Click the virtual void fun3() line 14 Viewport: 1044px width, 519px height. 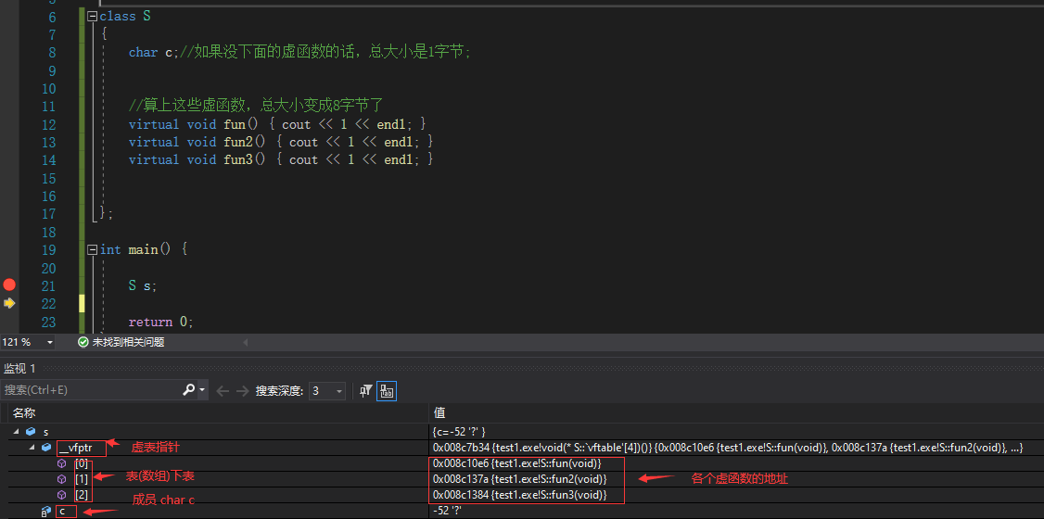281,159
